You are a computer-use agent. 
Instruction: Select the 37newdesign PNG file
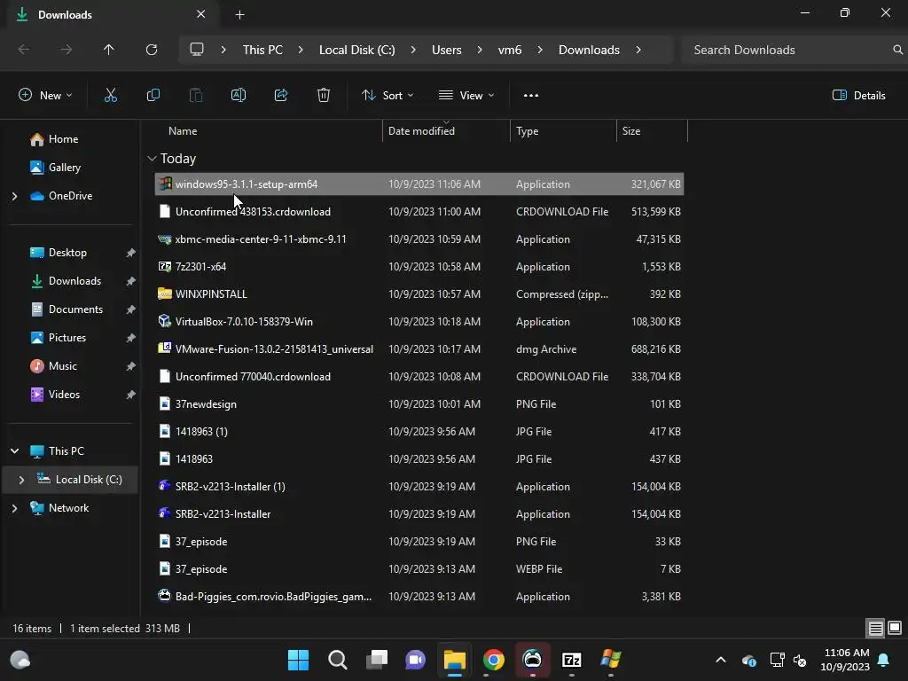click(419, 403)
